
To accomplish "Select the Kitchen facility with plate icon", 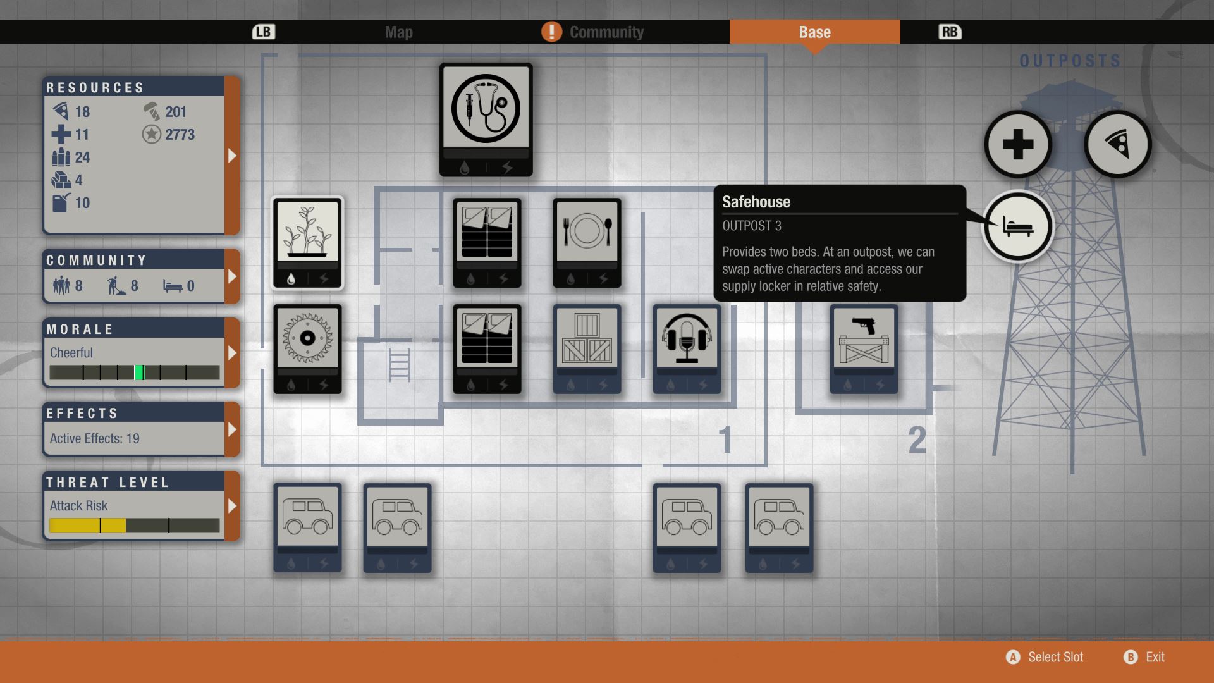I will tap(587, 242).
